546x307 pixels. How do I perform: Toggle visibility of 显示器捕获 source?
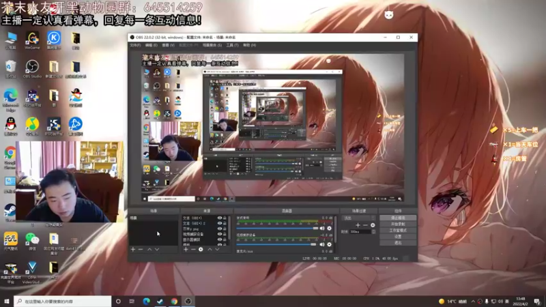point(220,239)
